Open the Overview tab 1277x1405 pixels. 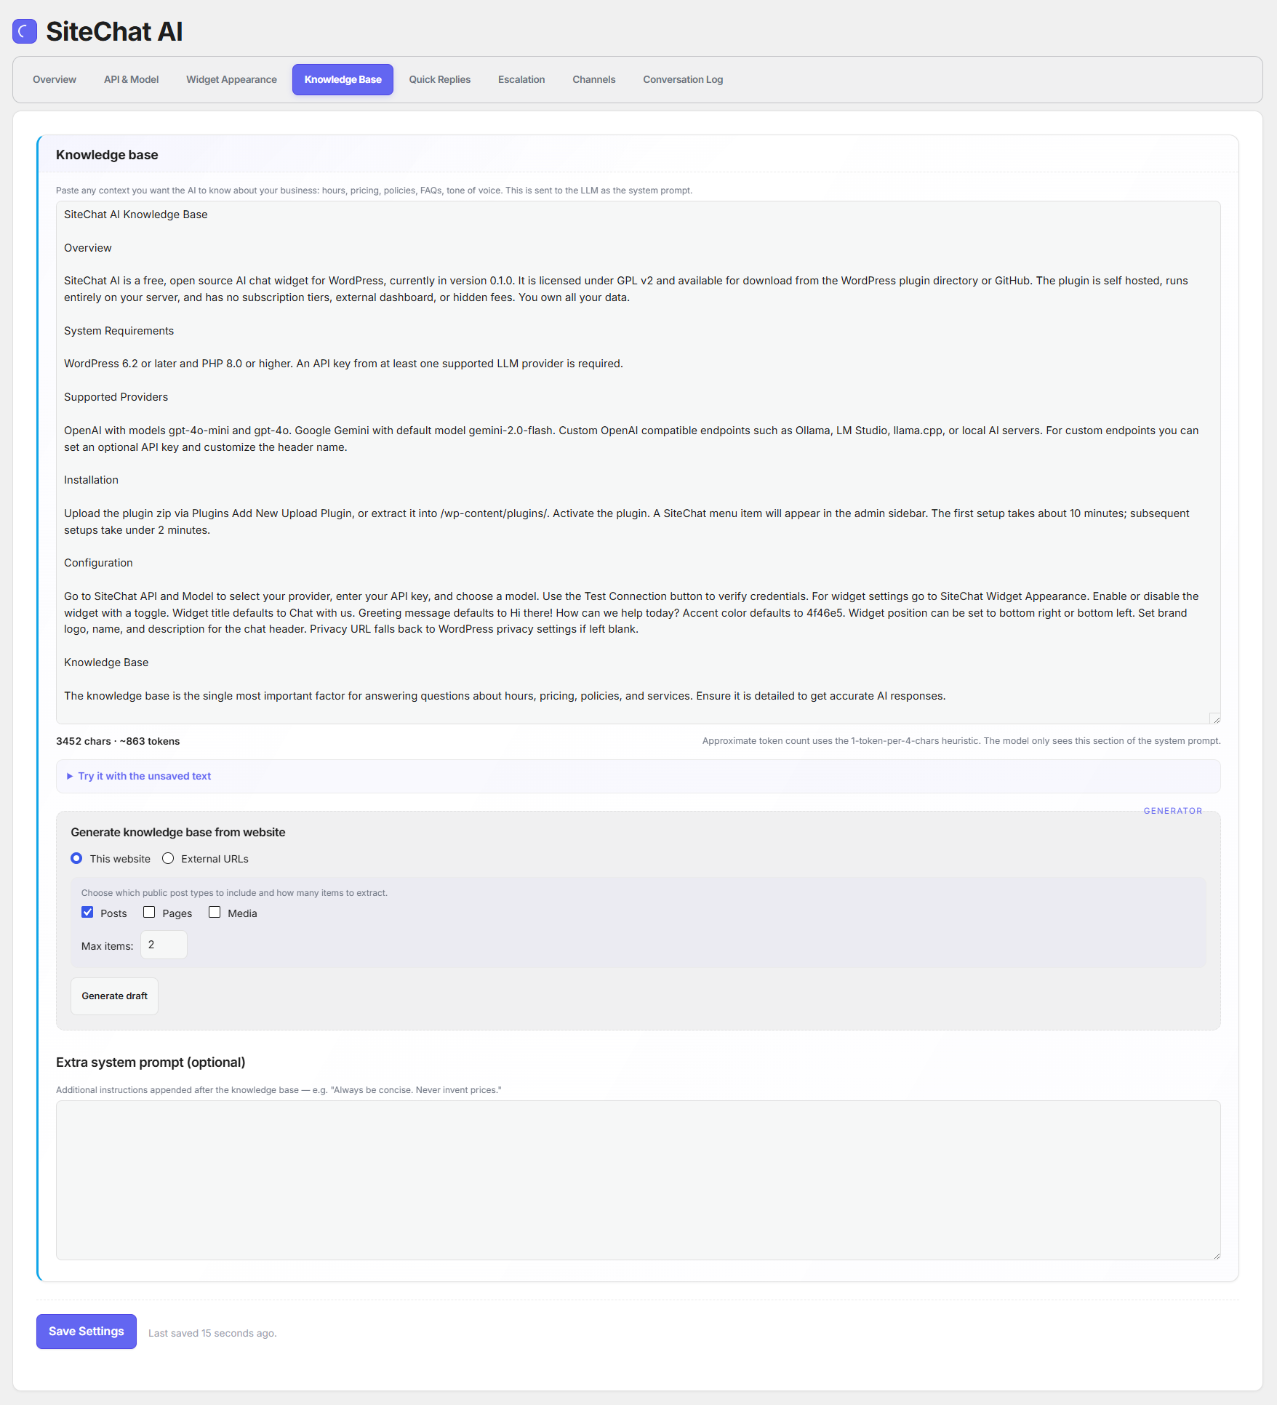pos(55,79)
